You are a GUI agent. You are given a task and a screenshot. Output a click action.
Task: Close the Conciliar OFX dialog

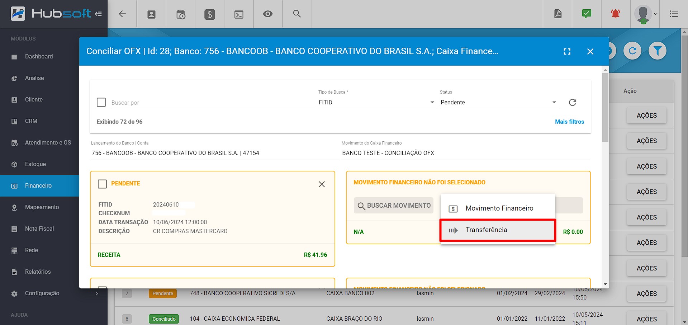pos(590,51)
